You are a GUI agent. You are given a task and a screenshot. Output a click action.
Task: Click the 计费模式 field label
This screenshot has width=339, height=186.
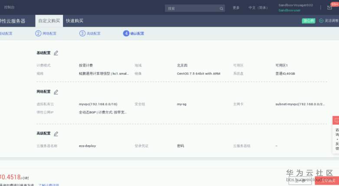point(43,65)
